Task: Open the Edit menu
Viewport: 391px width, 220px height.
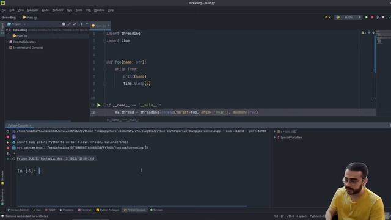Action: coord(12,10)
